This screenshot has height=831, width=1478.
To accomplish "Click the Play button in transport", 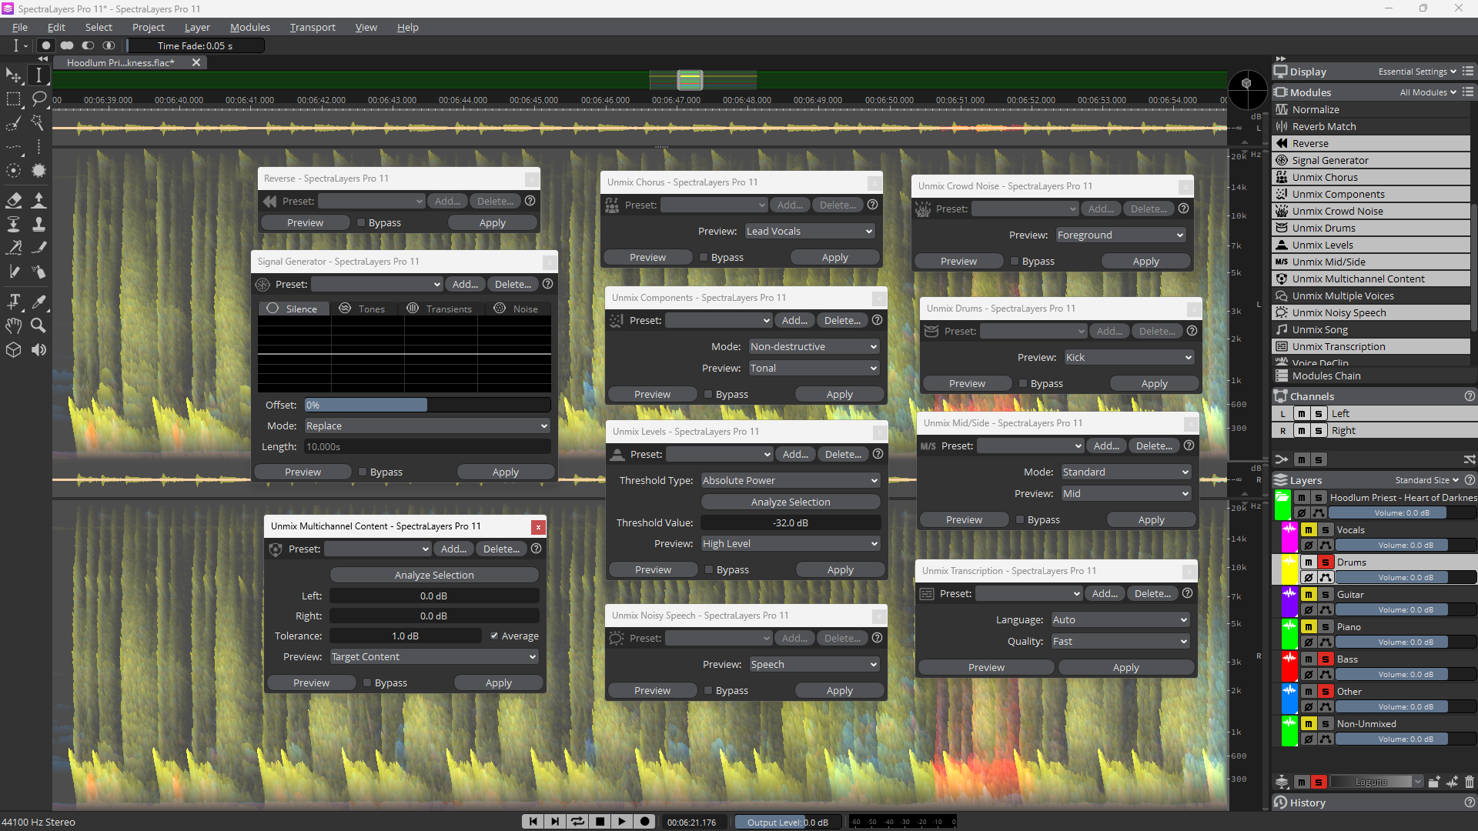I will point(622,822).
